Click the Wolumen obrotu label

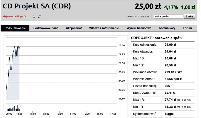[x=145, y=72]
